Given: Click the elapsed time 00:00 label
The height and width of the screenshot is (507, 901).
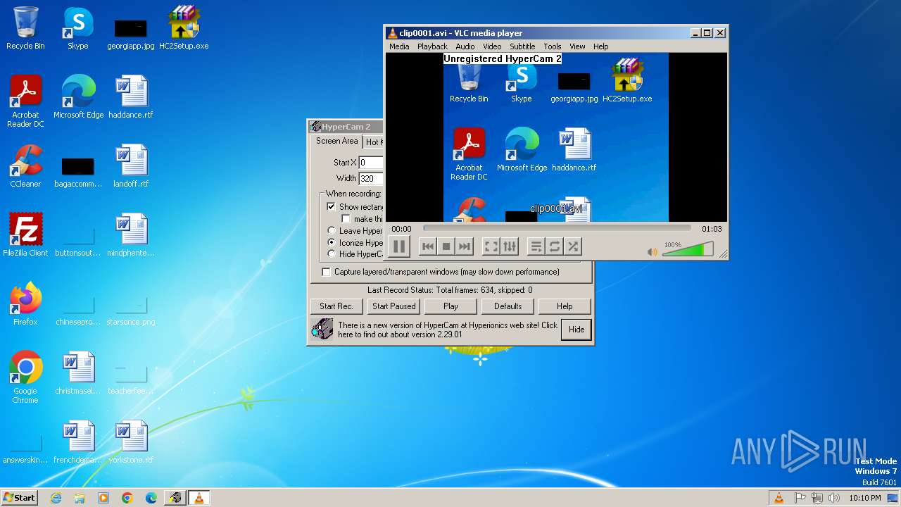Looking at the screenshot, I should click(x=402, y=229).
